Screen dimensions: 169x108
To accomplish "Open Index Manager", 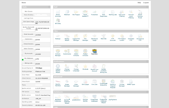I will pos(76,83).
